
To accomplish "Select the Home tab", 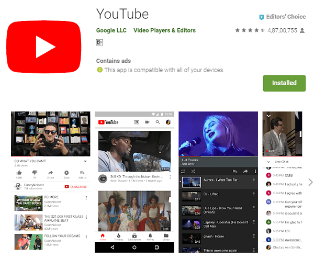I will click(103, 237).
